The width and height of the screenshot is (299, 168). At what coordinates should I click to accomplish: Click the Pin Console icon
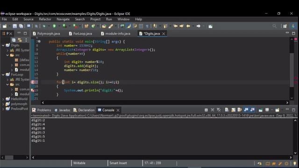pos(261,110)
